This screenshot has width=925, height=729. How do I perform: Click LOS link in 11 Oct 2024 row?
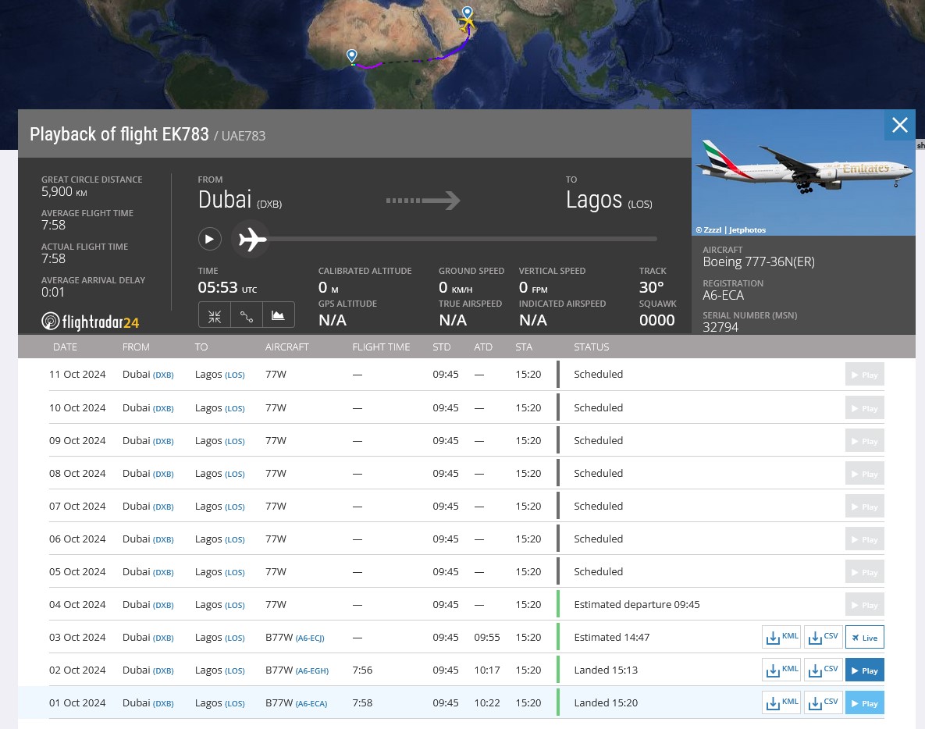(x=235, y=375)
